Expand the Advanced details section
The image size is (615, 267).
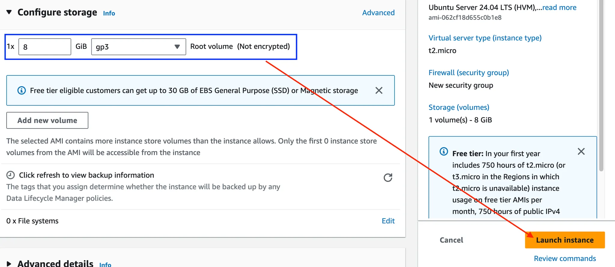[9, 264]
